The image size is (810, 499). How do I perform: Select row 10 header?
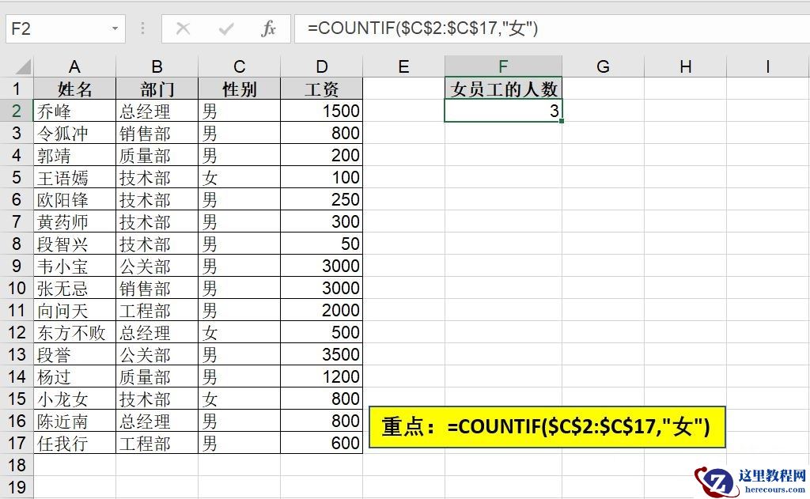[17, 288]
